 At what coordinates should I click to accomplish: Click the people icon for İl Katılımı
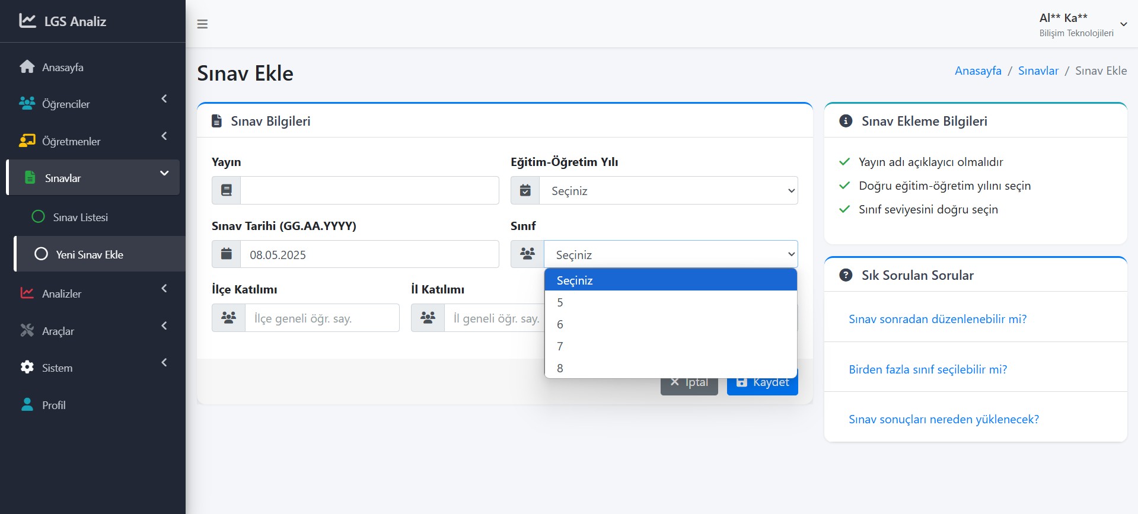(x=428, y=318)
